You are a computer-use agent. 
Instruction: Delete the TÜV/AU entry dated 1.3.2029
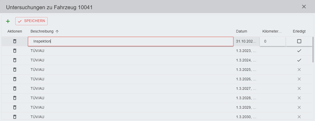click(x=15, y=107)
